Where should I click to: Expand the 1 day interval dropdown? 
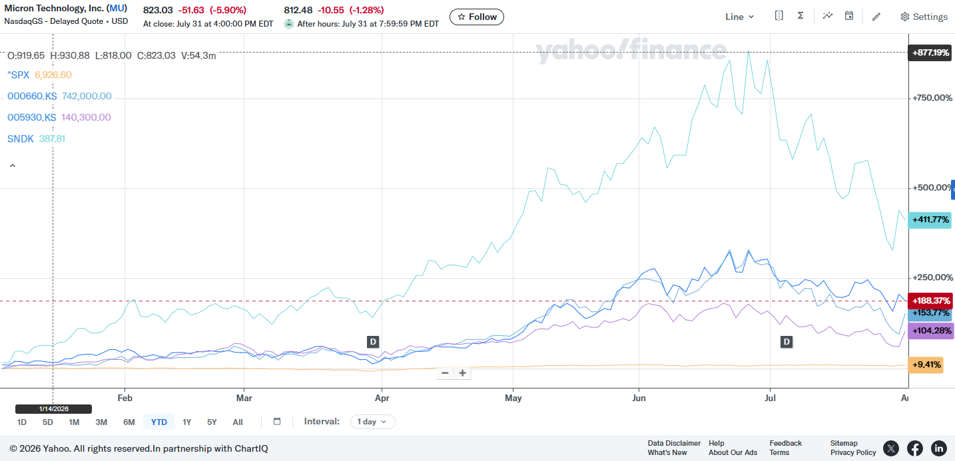373,422
